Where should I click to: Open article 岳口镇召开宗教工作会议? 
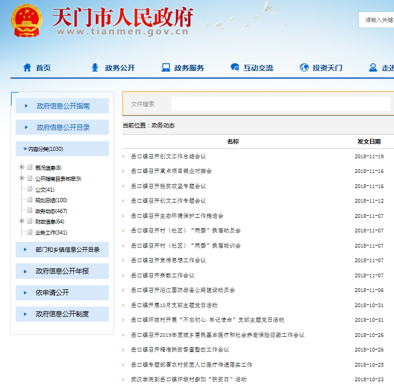[162, 275]
